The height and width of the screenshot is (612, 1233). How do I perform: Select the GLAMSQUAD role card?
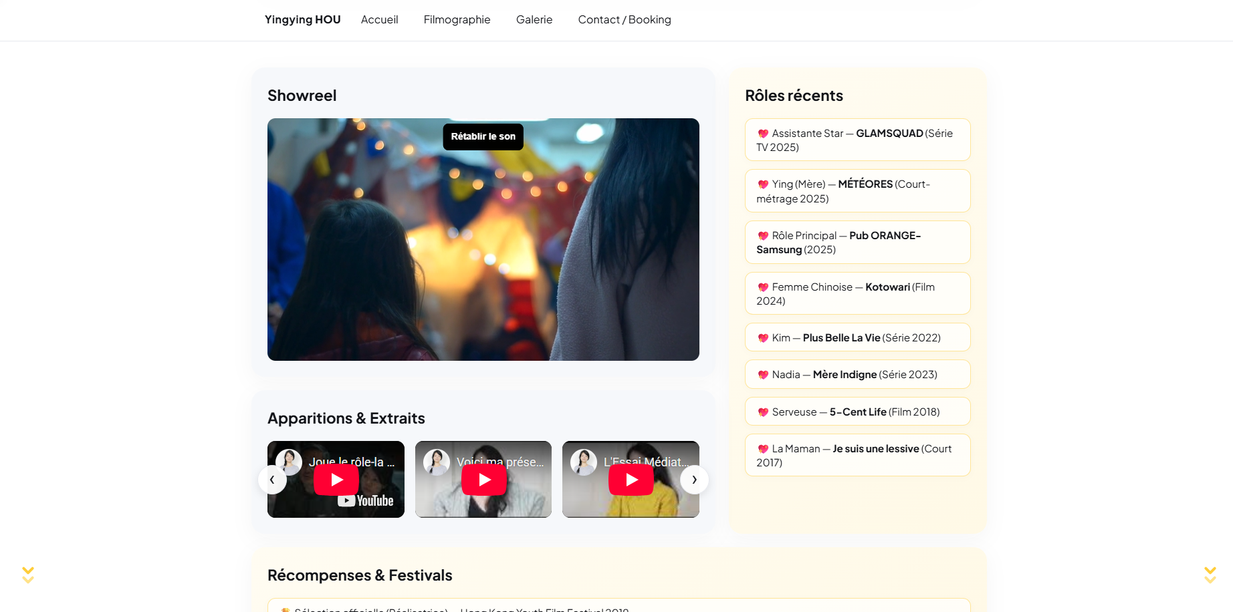tap(857, 140)
